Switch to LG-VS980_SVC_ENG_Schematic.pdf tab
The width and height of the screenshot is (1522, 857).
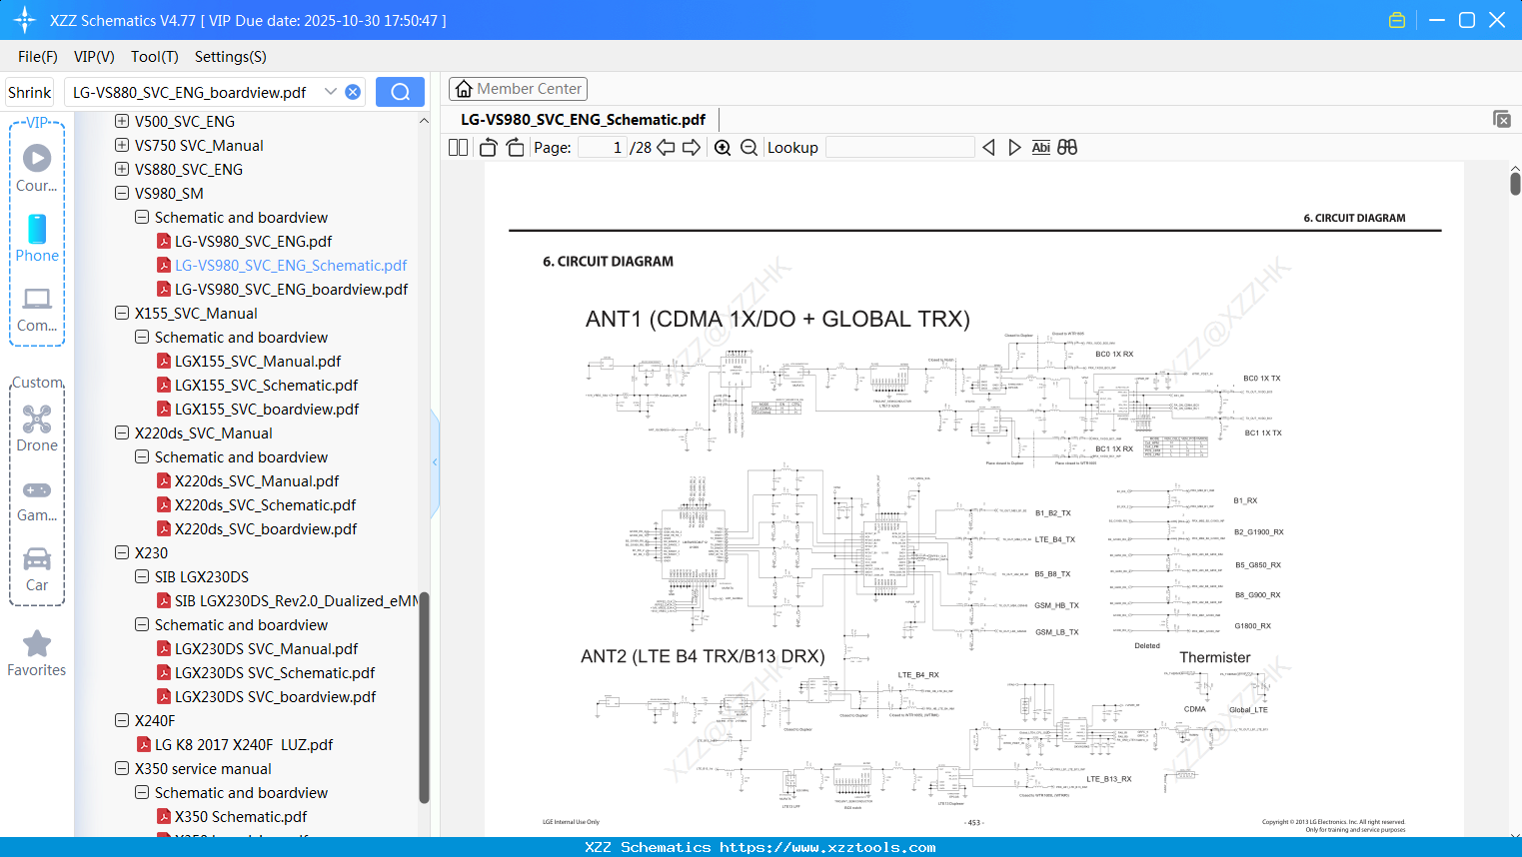(584, 119)
